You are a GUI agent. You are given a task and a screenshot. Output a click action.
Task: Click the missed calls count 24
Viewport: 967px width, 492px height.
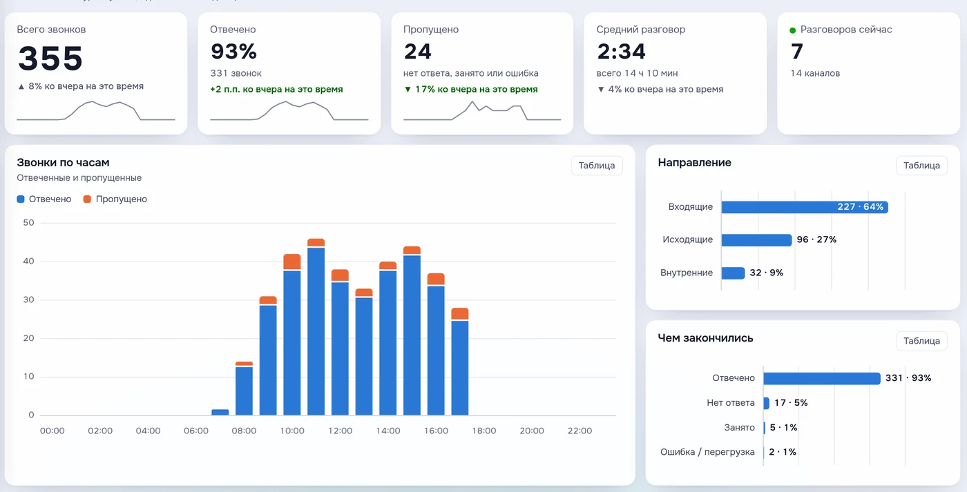coord(418,52)
